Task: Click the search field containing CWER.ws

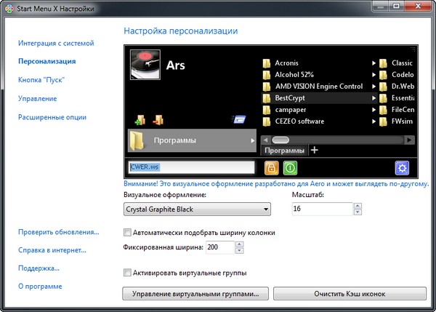Action: pos(192,167)
